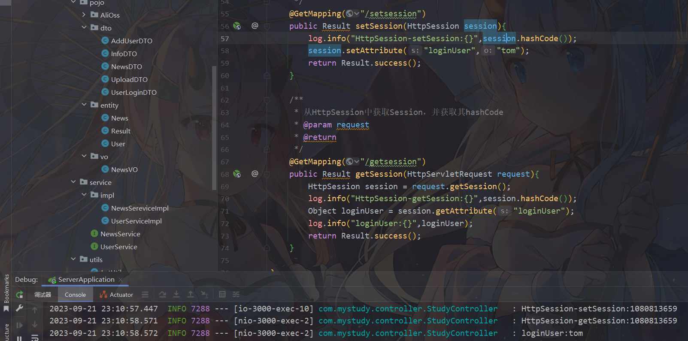Toggle the fold marker on line 68

coord(267,174)
